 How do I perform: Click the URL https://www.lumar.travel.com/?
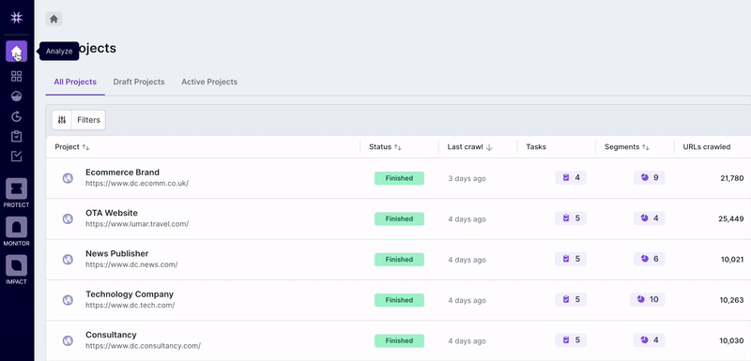click(x=137, y=224)
